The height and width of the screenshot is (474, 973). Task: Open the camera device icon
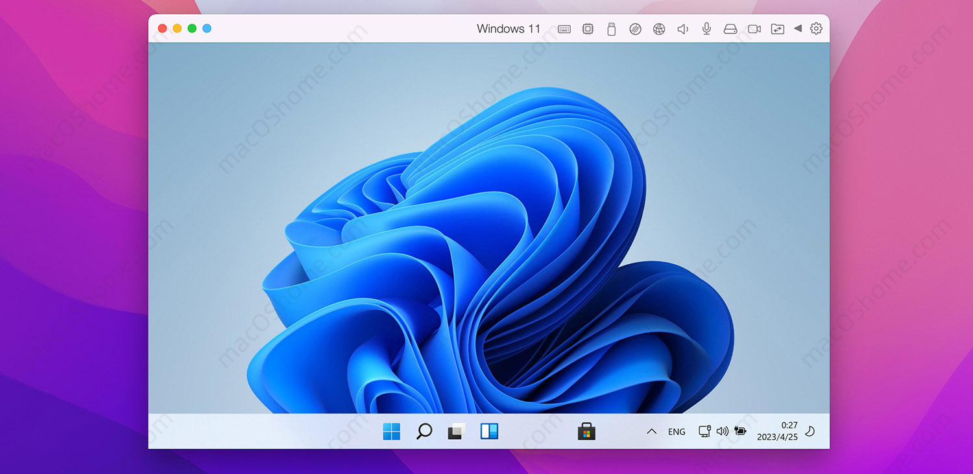coord(753,28)
